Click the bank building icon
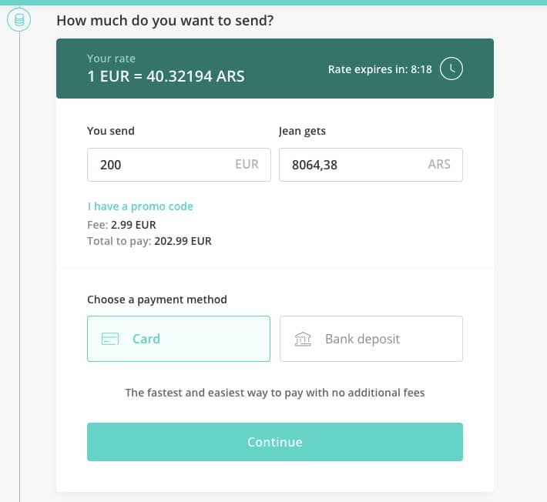This screenshot has height=502, width=547. (303, 339)
